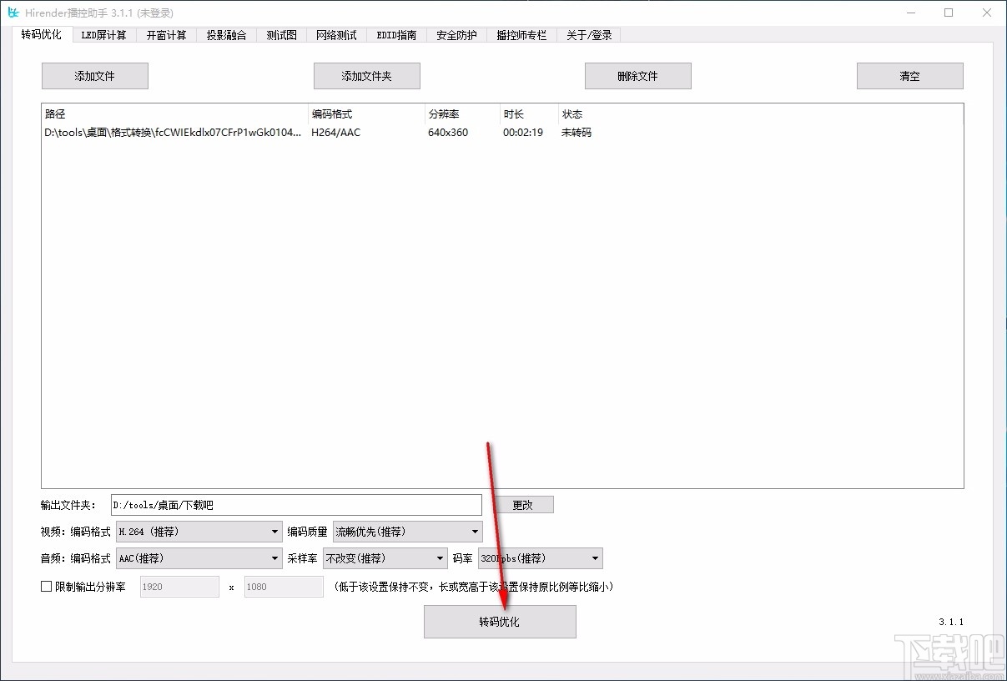Switch to the 投影融合 tab

(x=226, y=34)
